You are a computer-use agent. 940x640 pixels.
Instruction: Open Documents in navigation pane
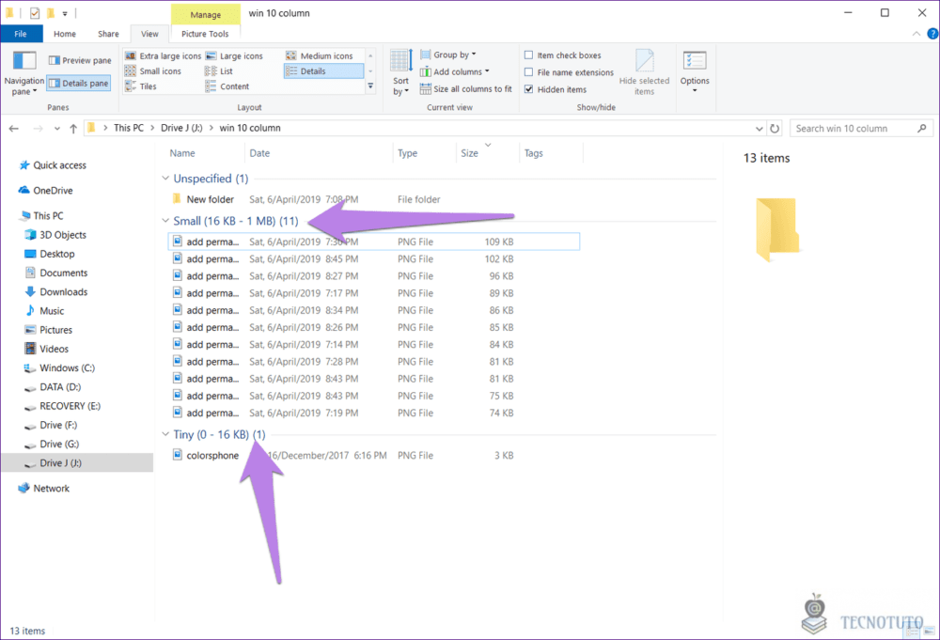pos(55,273)
